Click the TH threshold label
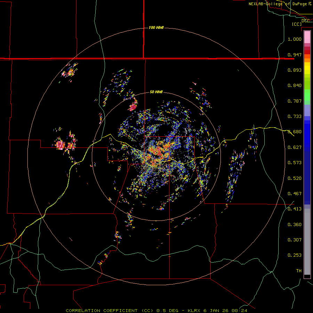313x313 pixels. point(299,271)
